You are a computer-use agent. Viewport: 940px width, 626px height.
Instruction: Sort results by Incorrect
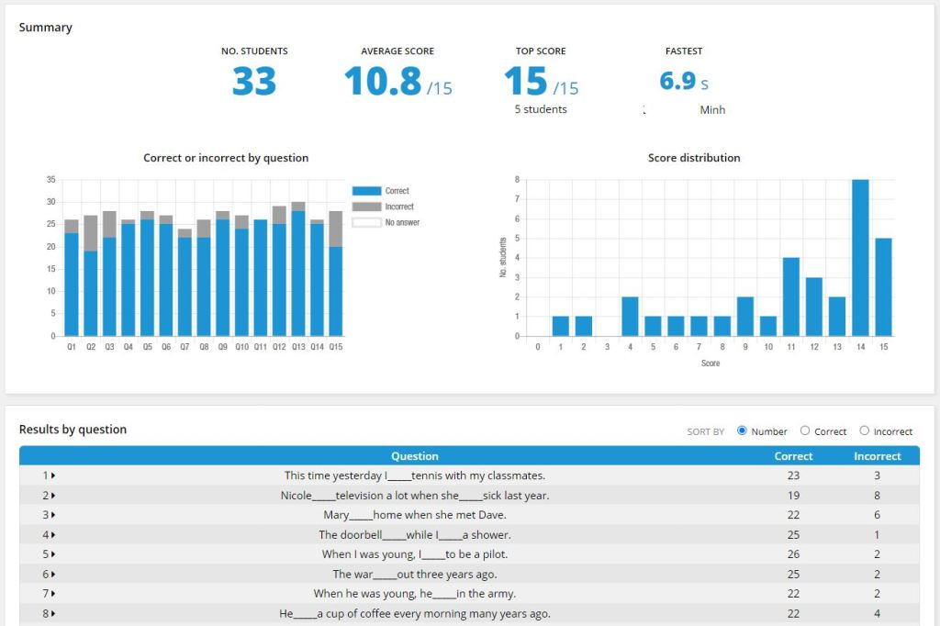(x=864, y=430)
